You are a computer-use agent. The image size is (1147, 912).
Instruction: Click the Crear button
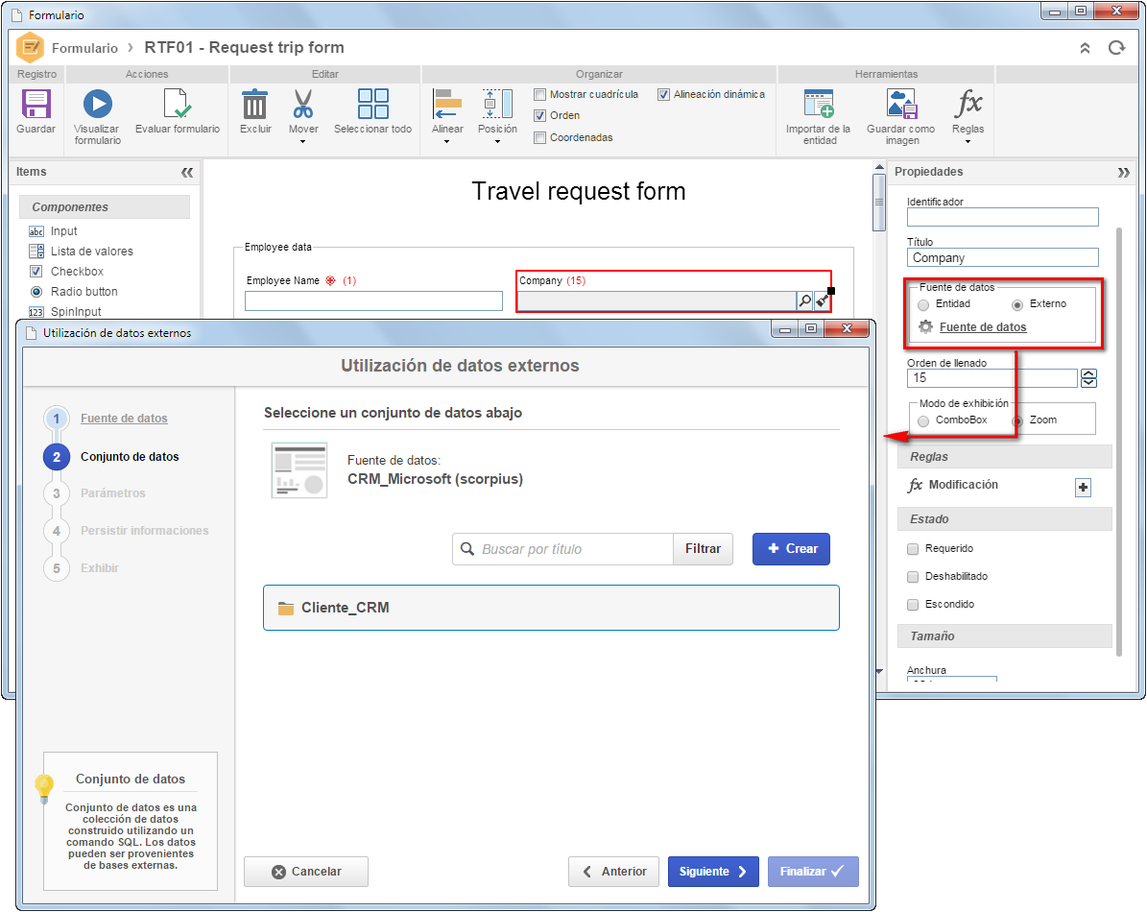tap(791, 548)
